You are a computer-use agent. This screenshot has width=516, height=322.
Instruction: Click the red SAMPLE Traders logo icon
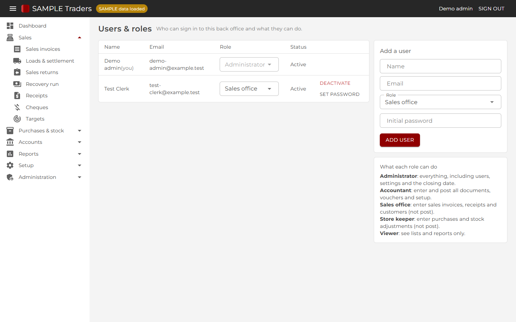[x=25, y=9]
